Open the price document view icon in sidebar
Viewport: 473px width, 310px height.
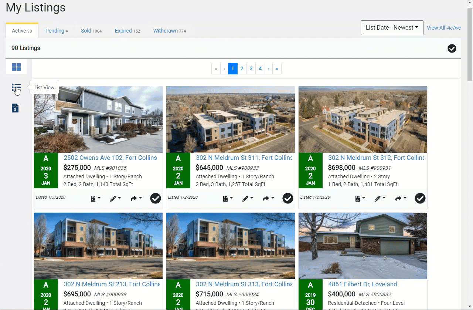(15, 108)
